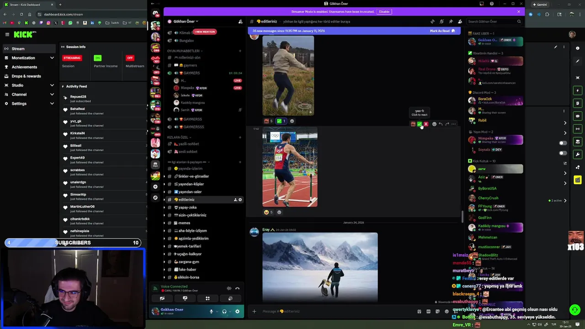Screen dimensions: 585x329
Task: Open Achievements in the Kick sidebar
Action: [x=29, y=67]
